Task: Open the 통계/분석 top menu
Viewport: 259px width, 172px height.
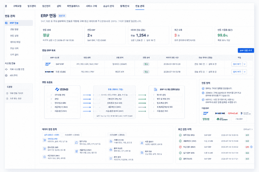Action: pyautogui.click(x=125, y=6)
